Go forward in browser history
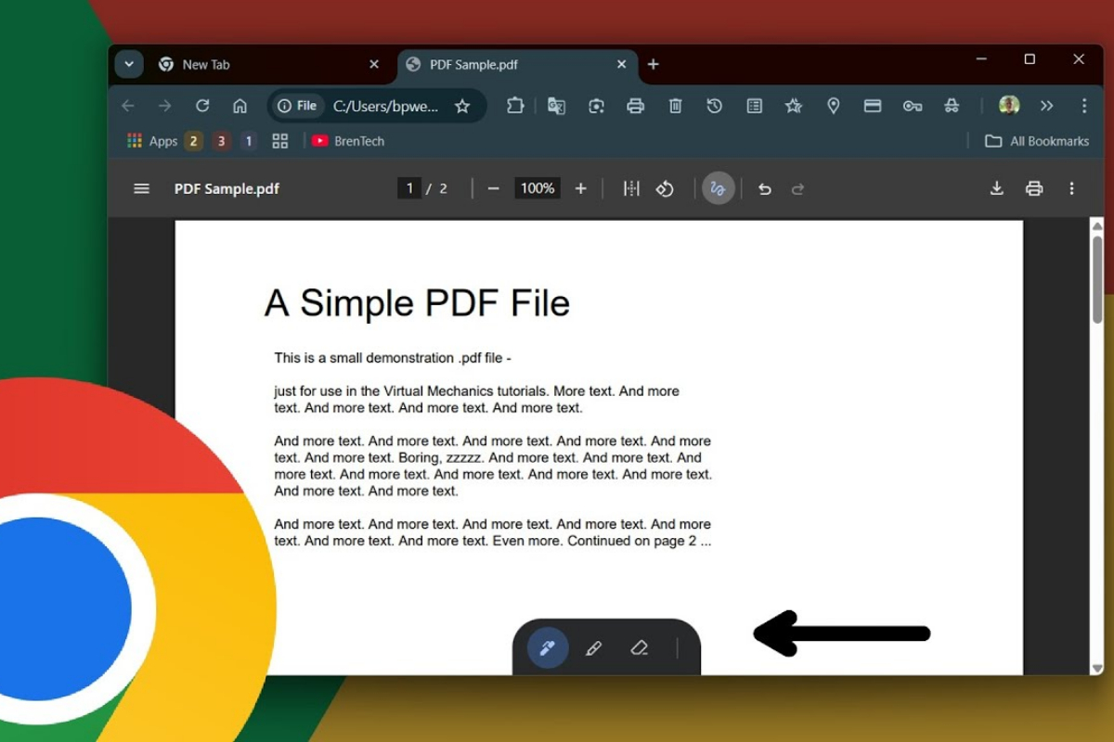This screenshot has height=742, width=1114. (165, 106)
